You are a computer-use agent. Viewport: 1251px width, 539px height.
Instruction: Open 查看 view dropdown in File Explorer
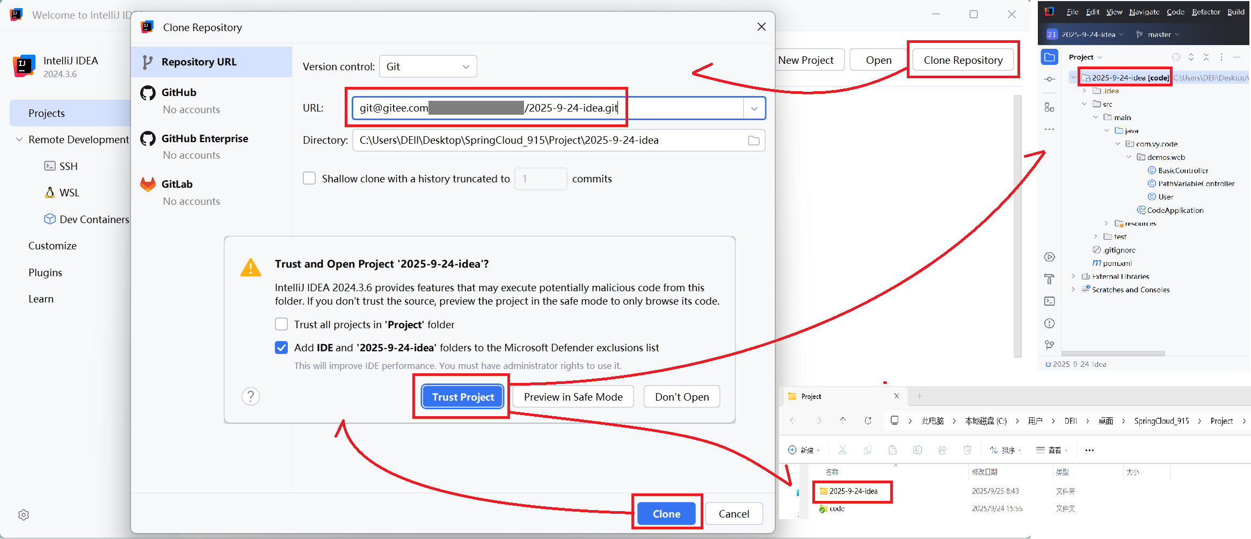[1052, 450]
